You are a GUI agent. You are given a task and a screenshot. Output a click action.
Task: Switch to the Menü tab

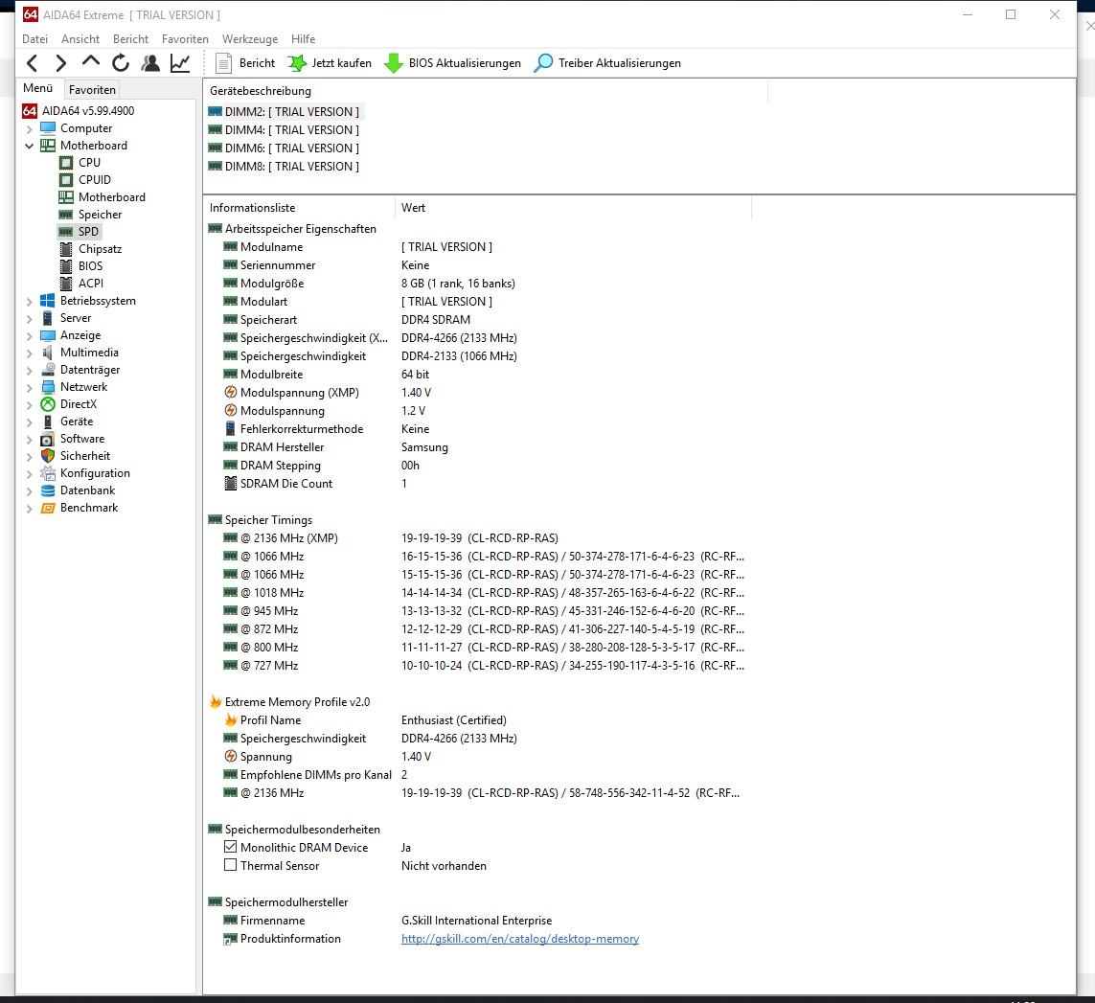point(37,88)
